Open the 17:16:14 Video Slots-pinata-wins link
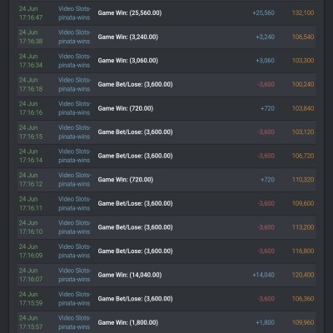This screenshot has height=333, width=333. click(x=74, y=156)
